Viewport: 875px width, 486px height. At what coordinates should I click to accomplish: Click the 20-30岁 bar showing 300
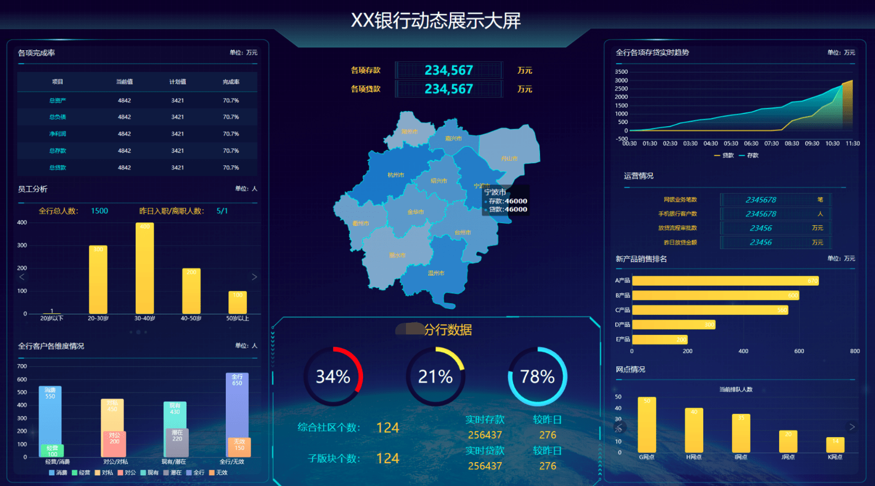click(98, 280)
